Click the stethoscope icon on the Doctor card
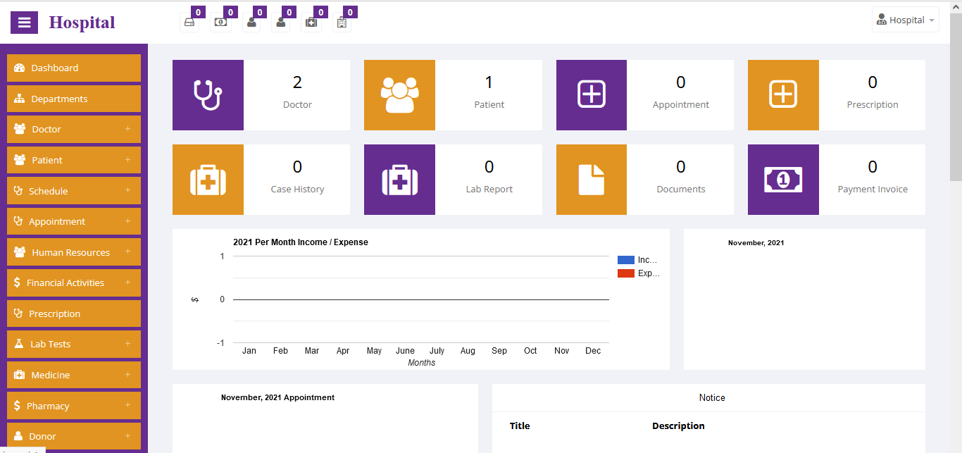Image resolution: width=962 pixels, height=453 pixels. coord(208,95)
